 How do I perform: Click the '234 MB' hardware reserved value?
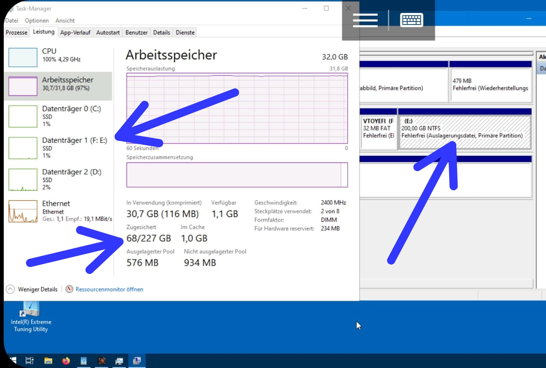coord(330,228)
